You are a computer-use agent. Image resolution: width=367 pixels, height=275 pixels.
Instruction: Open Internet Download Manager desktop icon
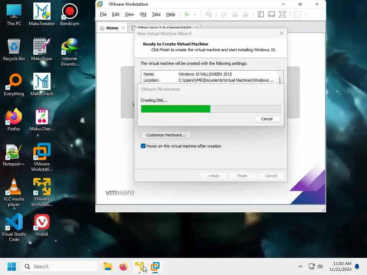pos(70,52)
